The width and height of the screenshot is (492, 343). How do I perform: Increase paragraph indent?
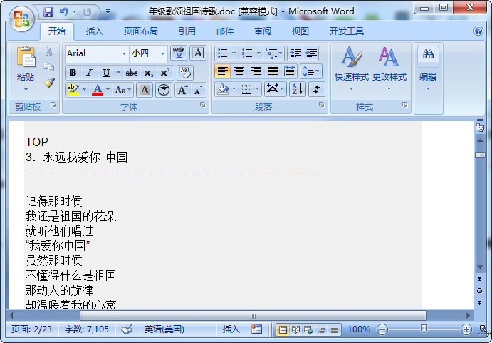311,53
